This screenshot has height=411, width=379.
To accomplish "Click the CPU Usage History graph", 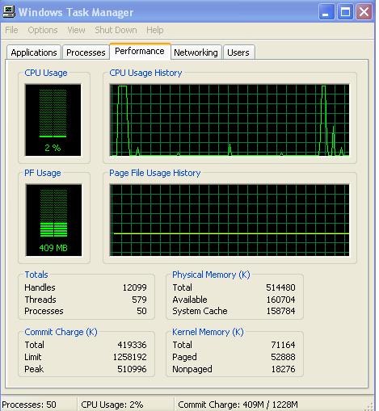I will [230, 120].
